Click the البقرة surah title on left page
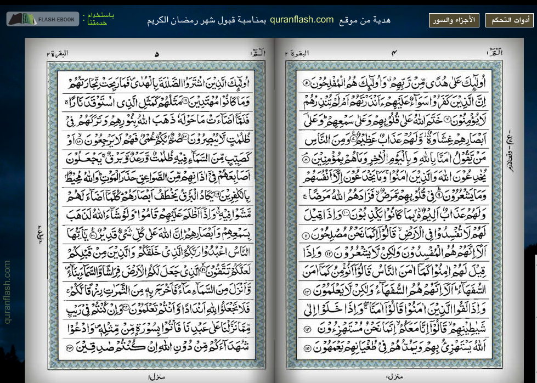537x383 pixels. pyautogui.click(x=58, y=53)
